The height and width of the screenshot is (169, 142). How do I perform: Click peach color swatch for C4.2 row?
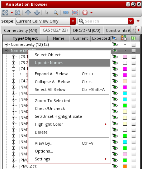click(x=125, y=81)
